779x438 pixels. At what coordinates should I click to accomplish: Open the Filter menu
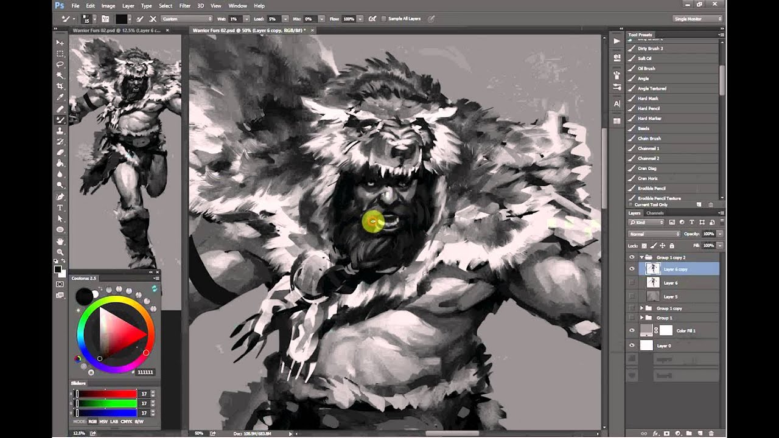[x=184, y=5]
